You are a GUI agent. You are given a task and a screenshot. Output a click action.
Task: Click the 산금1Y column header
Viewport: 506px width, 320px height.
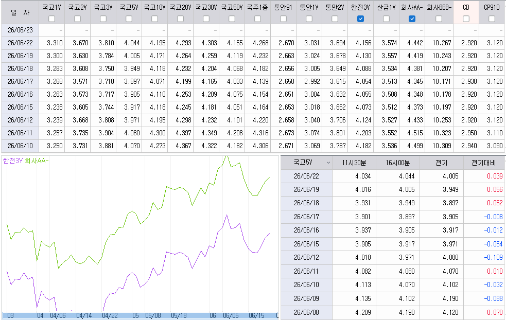386,7
